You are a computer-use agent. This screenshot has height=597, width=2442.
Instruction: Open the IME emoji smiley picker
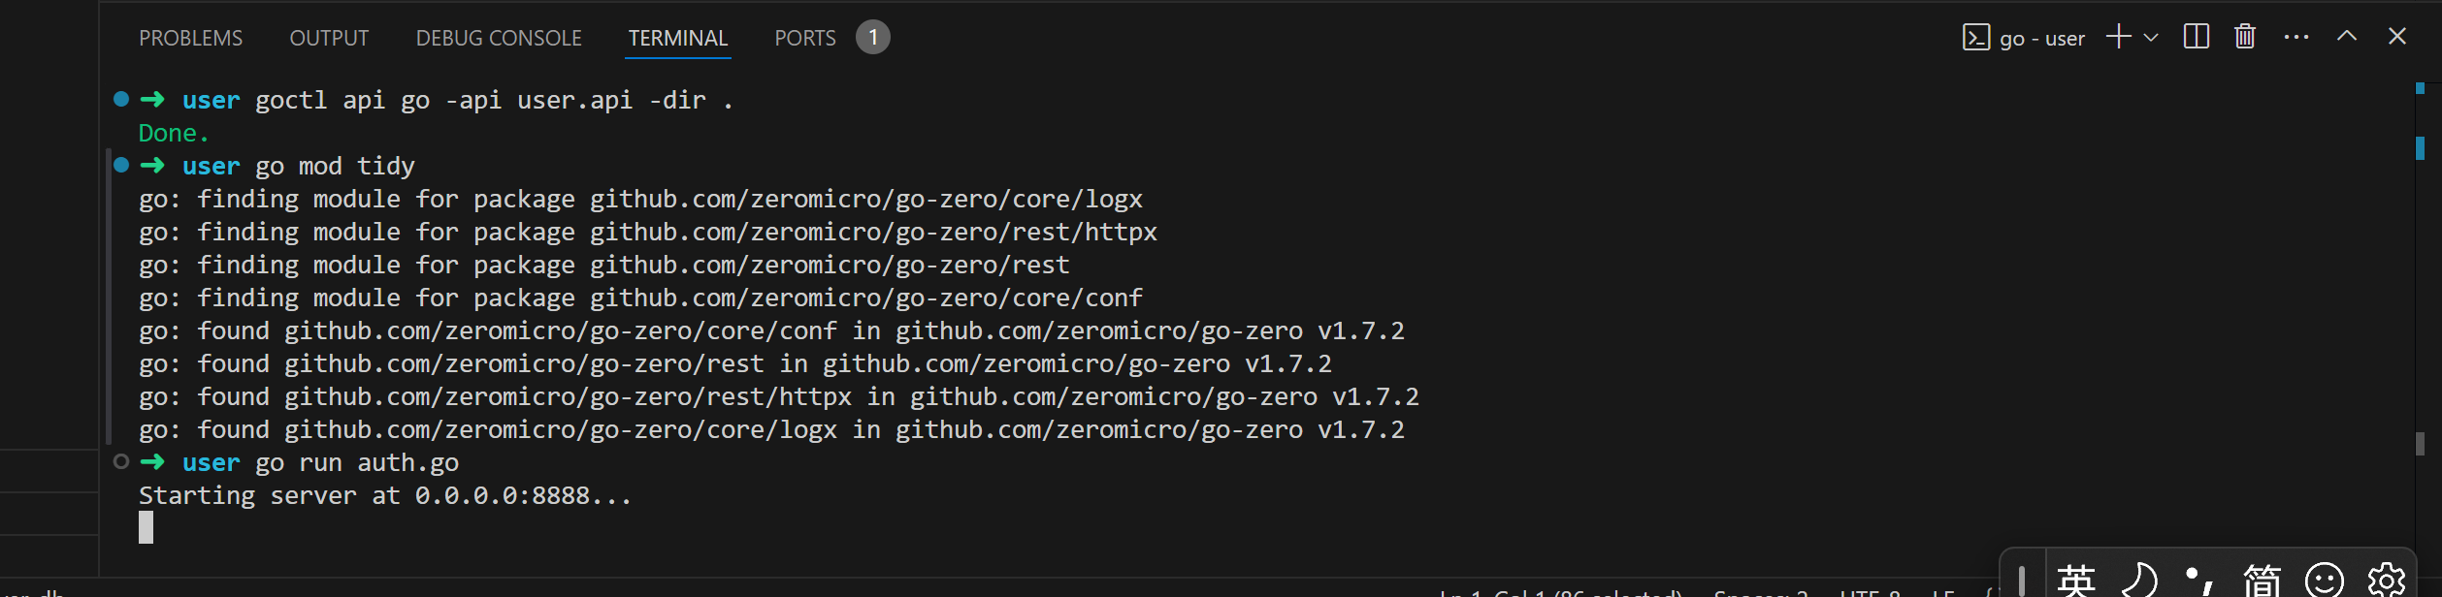coord(2324,580)
